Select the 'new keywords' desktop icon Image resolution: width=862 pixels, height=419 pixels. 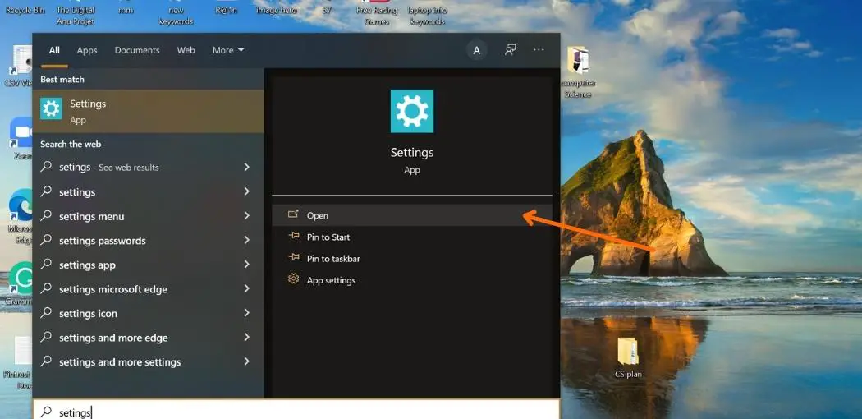coord(176,14)
